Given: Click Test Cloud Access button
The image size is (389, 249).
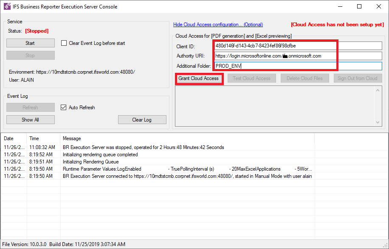Looking at the screenshot, I should click(x=251, y=78).
